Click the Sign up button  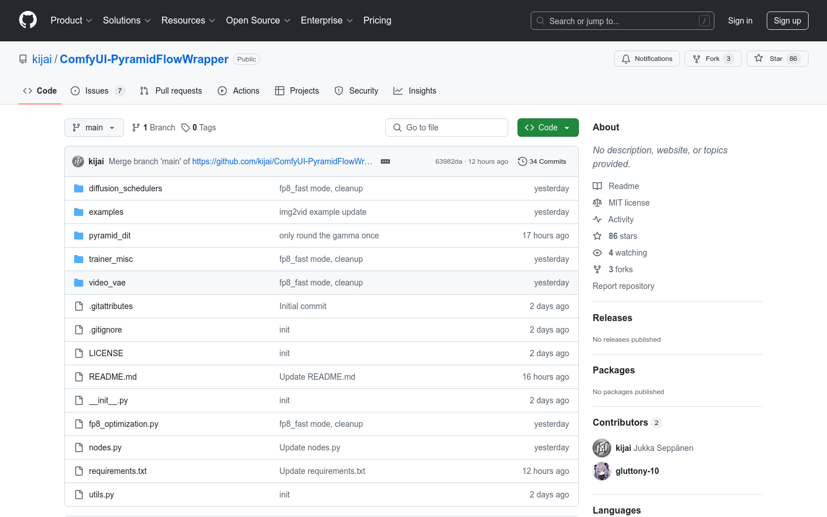click(787, 21)
